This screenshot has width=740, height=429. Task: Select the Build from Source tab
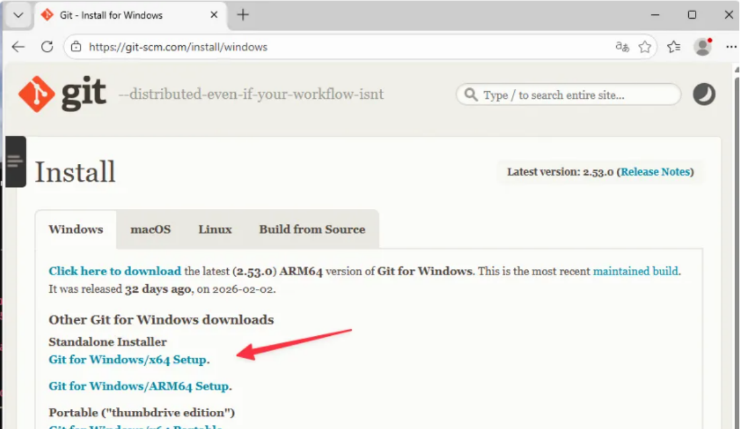click(312, 230)
